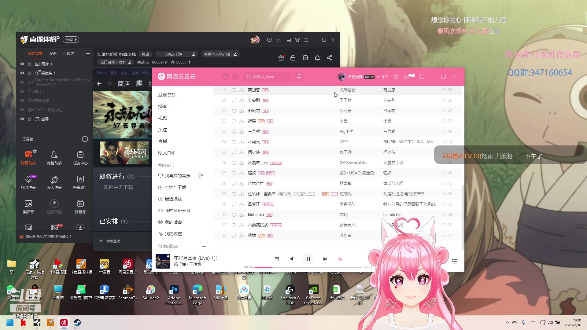Go to previous track
Viewport: 587px width, 330px height.
point(291,259)
